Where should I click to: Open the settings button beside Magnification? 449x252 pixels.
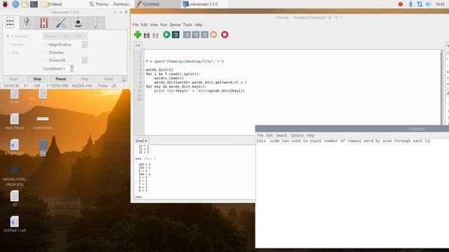coord(84,45)
